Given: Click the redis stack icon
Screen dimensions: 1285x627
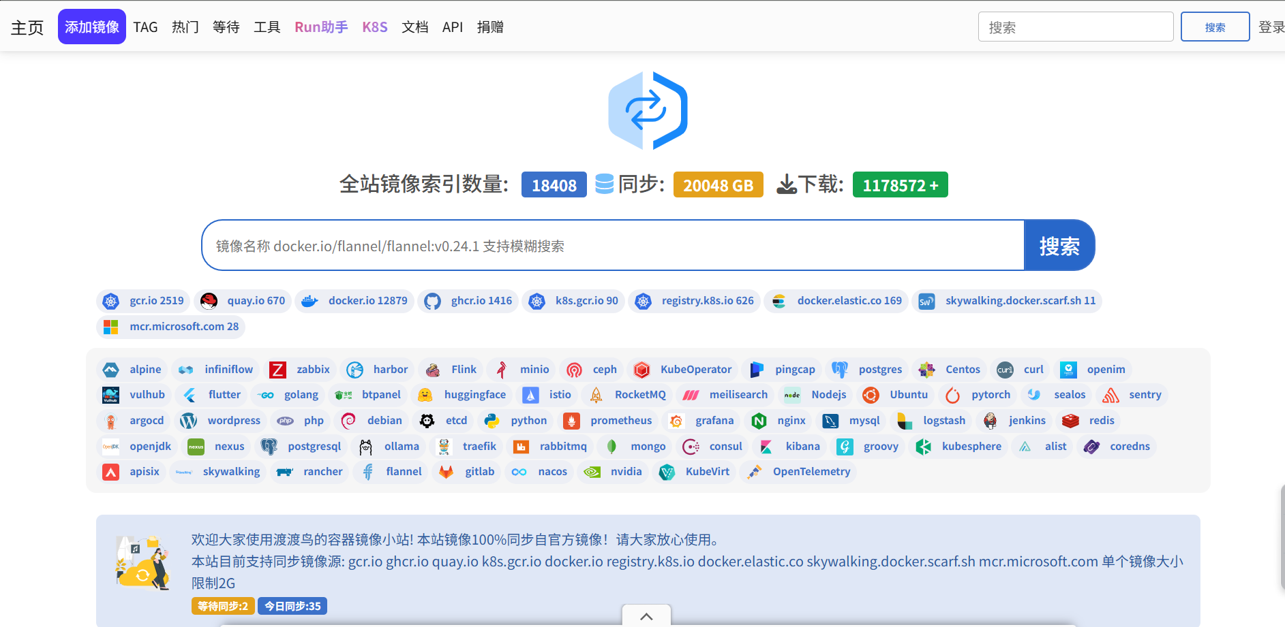Looking at the screenshot, I should (1070, 421).
